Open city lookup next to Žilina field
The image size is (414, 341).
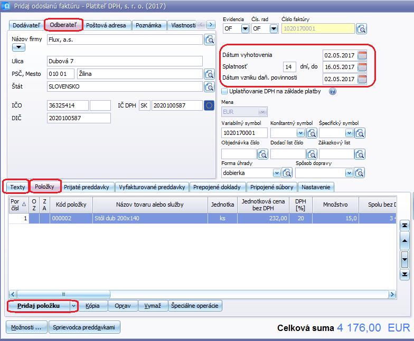point(209,74)
